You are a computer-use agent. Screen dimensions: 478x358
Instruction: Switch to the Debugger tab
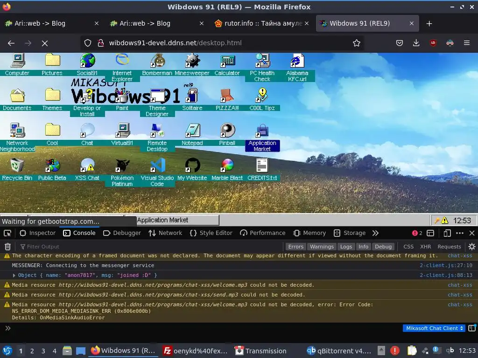point(122,233)
